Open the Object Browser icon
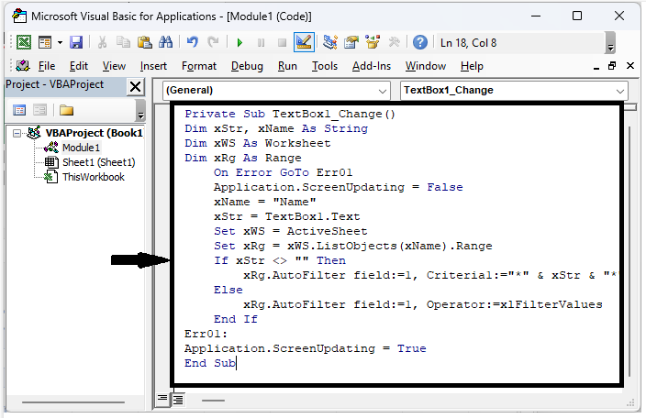 [x=373, y=42]
